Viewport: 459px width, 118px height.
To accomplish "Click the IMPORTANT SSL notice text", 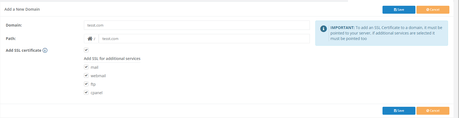I will pos(386,33).
